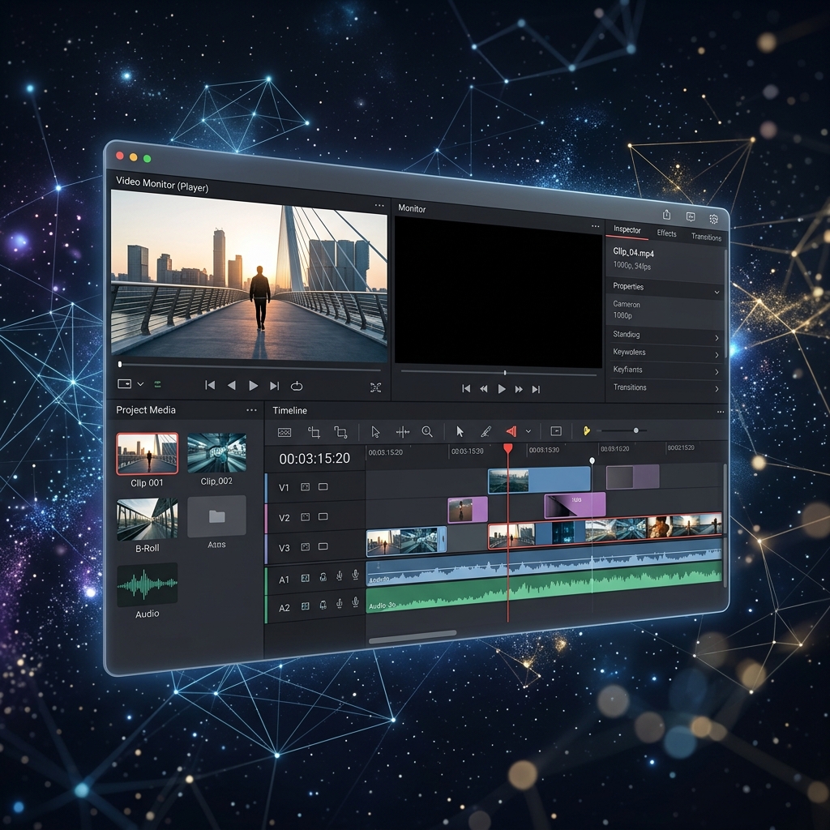Open settings gear icon at top right
The width and height of the screenshot is (830, 830).
point(713,219)
